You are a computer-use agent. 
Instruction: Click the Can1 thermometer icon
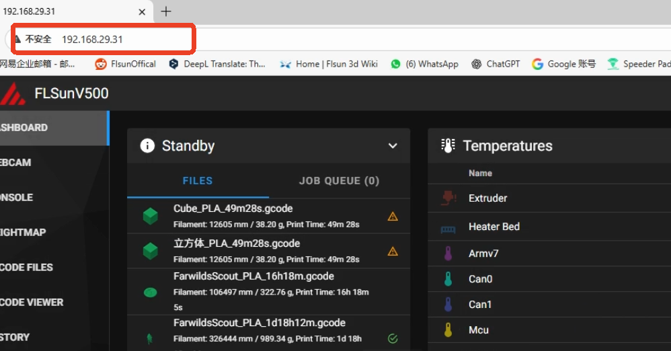click(x=448, y=305)
